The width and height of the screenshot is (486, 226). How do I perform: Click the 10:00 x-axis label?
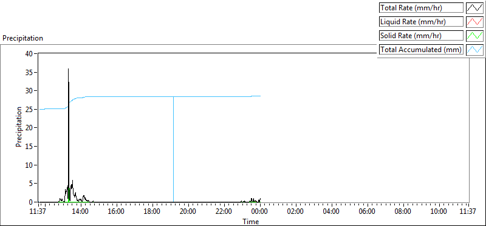click(x=439, y=211)
